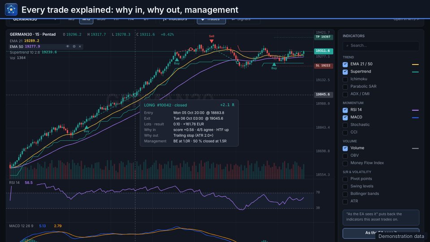This screenshot has width=430, height=242.
Task: Enable the ADX / DMI checkbox
Action: point(345,94)
